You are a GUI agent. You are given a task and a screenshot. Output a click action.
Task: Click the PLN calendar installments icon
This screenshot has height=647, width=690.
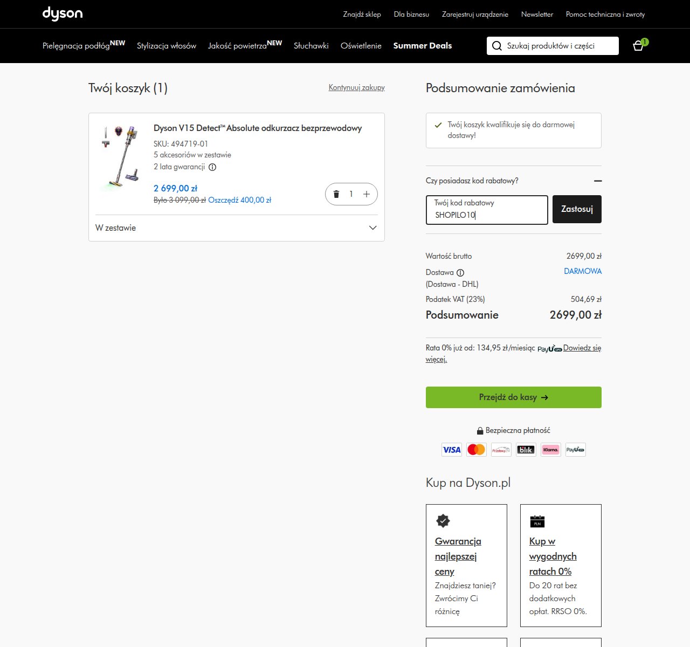pos(537,521)
